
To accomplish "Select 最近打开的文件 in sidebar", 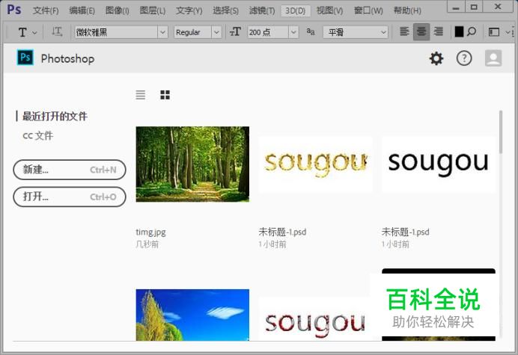I will (x=55, y=116).
